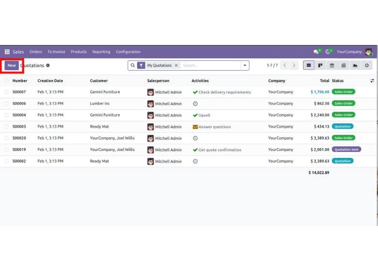378x271 pixels.
Task: Open the optional columns adjust dropdown
Action: (372, 81)
